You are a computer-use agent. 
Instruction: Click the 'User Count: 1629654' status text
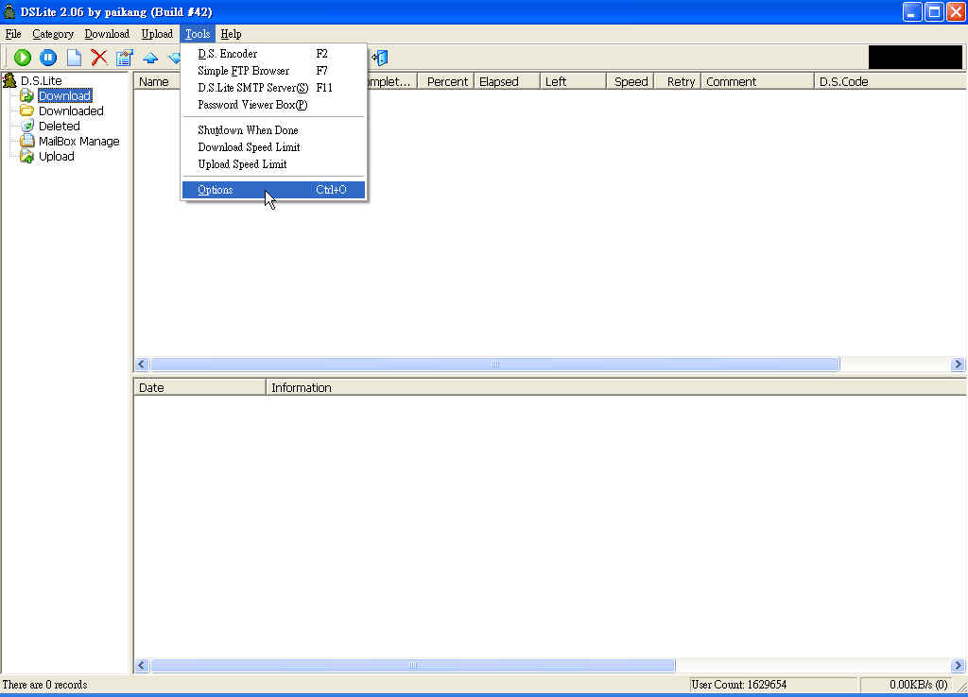pos(739,685)
